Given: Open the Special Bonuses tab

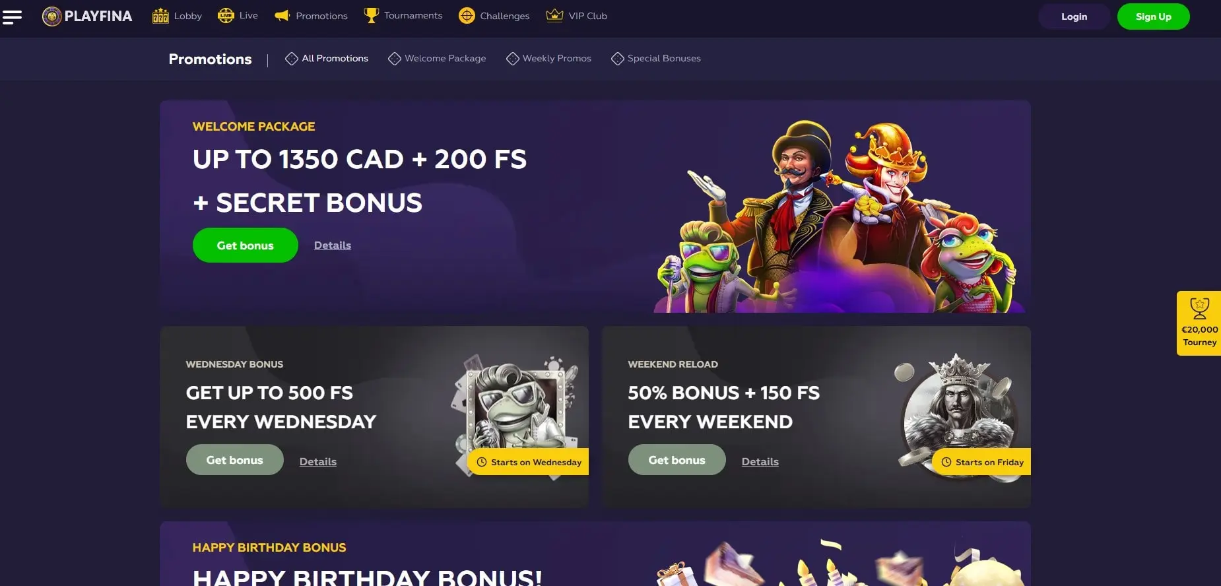Looking at the screenshot, I should tap(656, 58).
